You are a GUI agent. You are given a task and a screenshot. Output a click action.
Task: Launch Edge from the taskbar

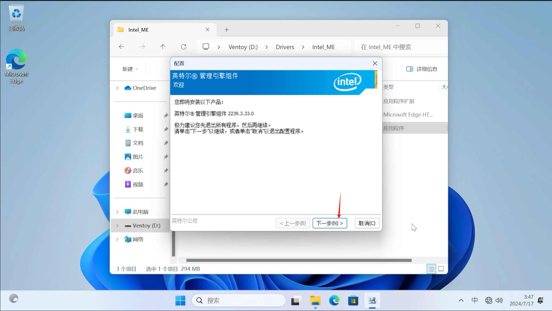[x=334, y=301]
